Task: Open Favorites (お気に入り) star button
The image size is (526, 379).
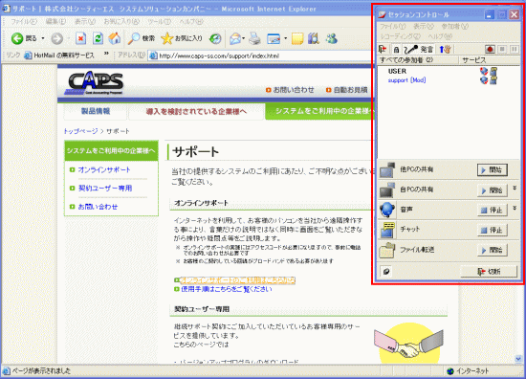Action: click(x=182, y=39)
